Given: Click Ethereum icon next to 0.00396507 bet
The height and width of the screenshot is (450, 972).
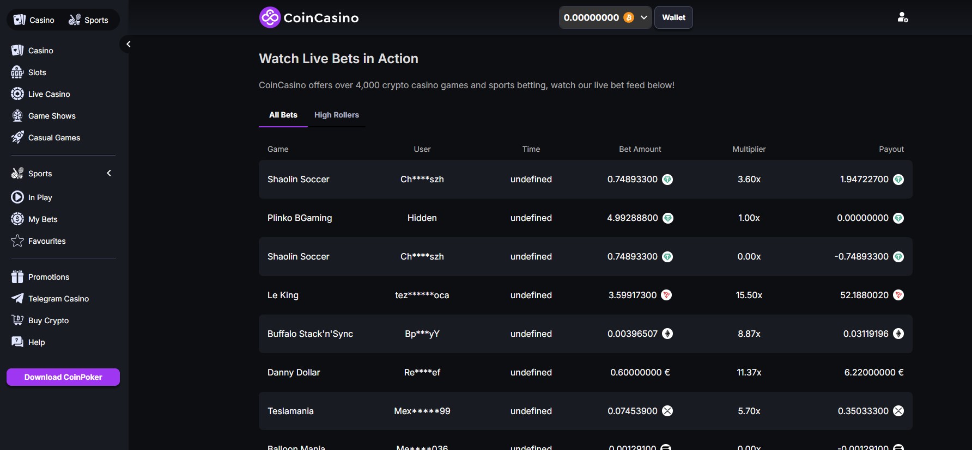Looking at the screenshot, I should point(667,334).
